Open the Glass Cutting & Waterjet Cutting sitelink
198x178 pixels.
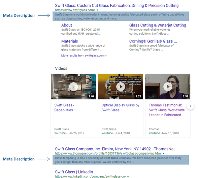point(158,25)
